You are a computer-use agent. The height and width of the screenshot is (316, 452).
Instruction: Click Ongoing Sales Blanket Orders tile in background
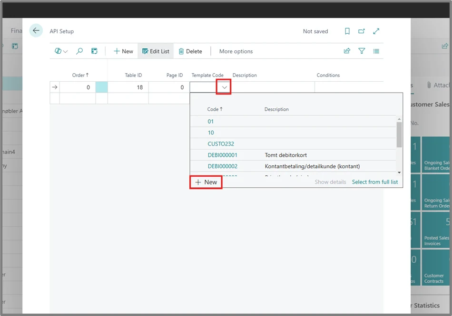[435, 154]
